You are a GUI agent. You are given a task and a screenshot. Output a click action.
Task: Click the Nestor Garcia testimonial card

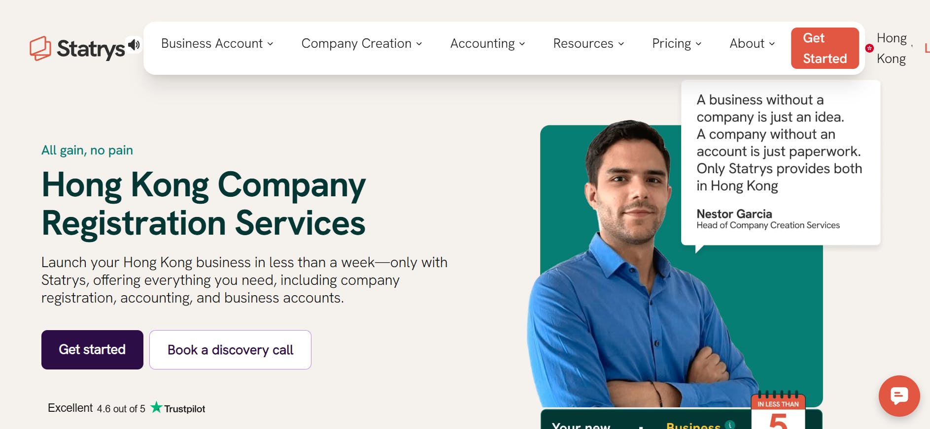tap(780, 162)
